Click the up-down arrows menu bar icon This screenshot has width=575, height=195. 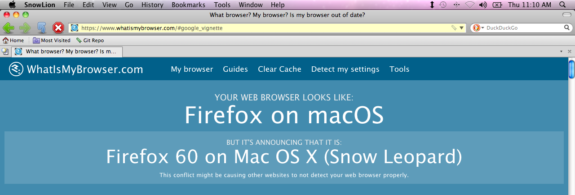432,5
